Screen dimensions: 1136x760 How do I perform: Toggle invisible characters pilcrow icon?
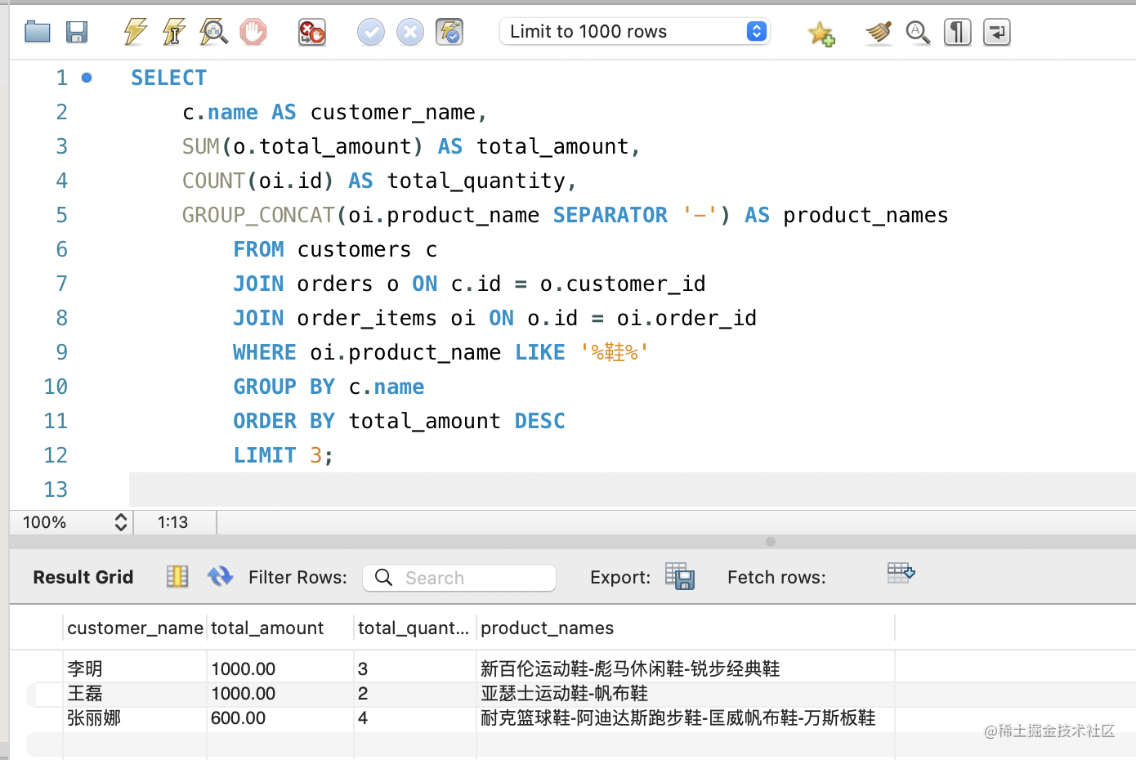957,33
